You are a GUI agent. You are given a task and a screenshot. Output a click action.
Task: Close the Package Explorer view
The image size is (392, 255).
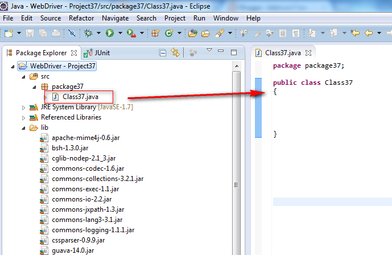coord(74,53)
